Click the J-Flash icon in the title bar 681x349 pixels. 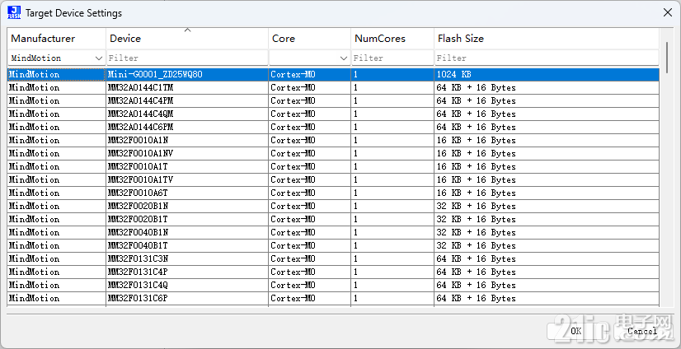coord(14,12)
